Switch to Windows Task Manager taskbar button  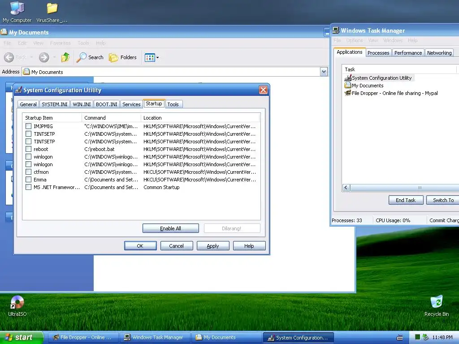pyautogui.click(x=155, y=337)
